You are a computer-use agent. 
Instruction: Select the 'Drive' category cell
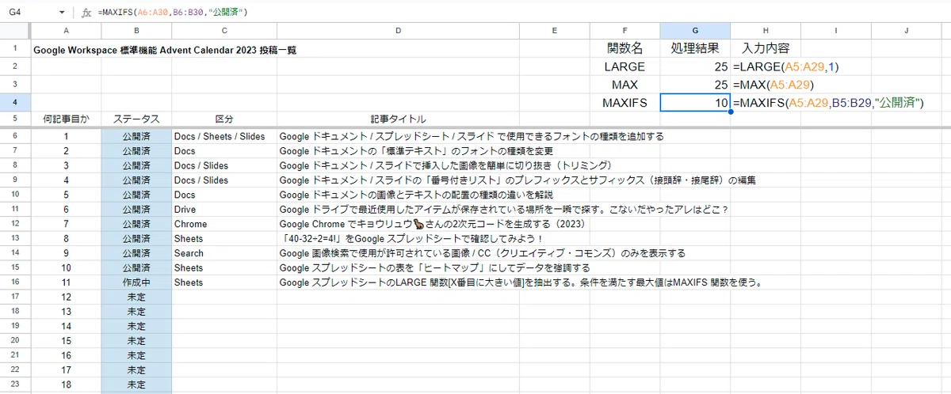tap(224, 209)
